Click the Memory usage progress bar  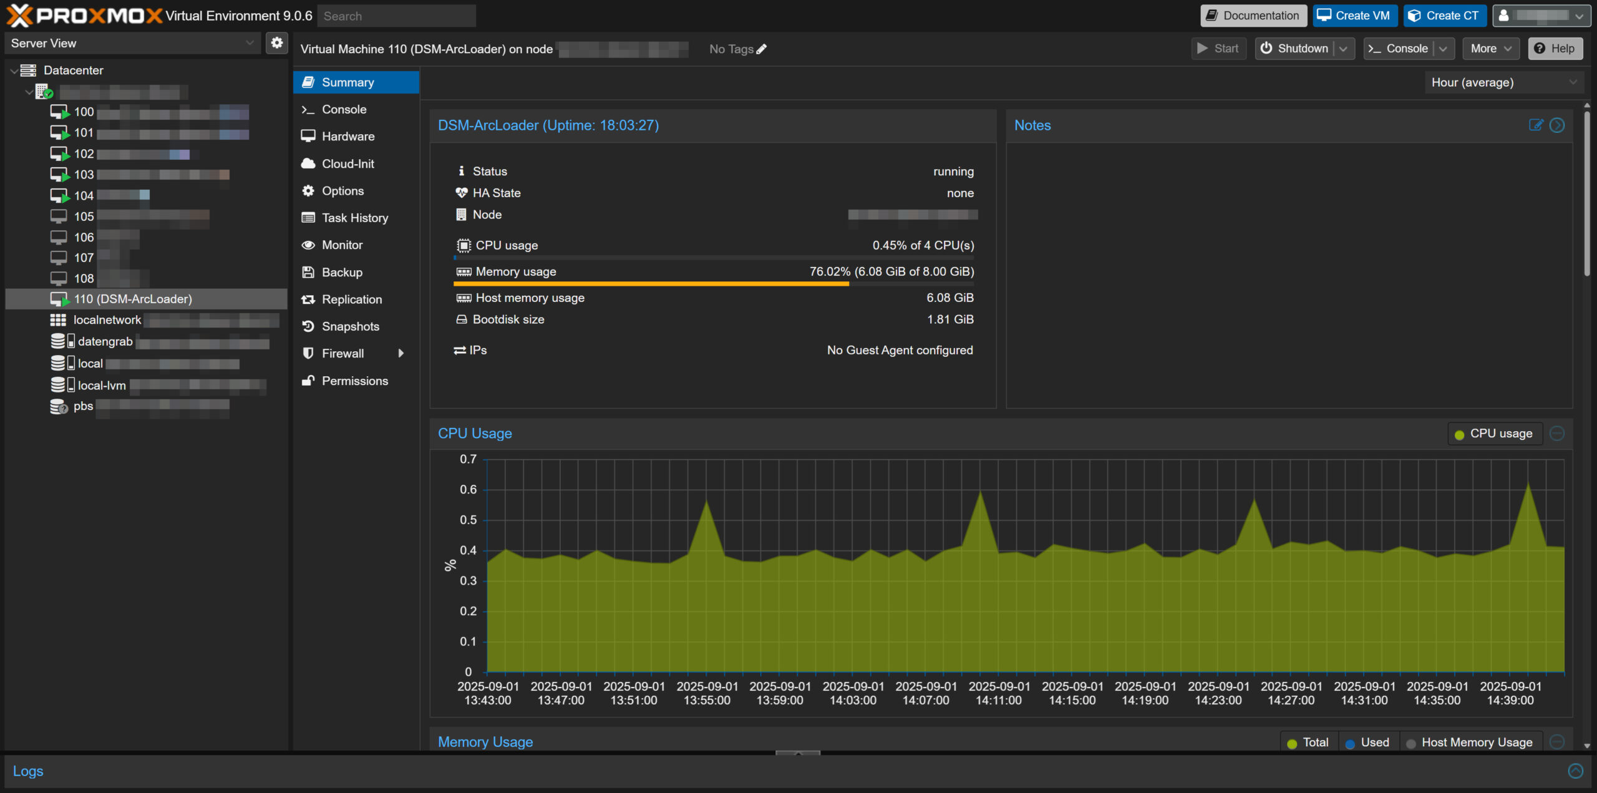pyautogui.click(x=714, y=284)
